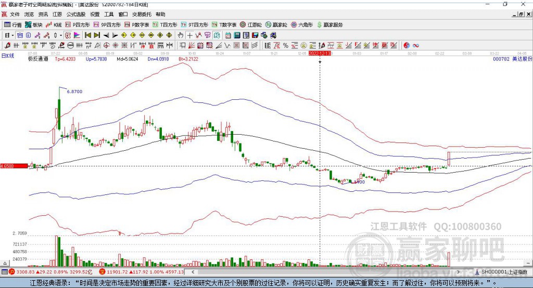533x288 pixels.
Task: Click SH000001 上证指数 in status bar
Action: [x=504, y=272]
